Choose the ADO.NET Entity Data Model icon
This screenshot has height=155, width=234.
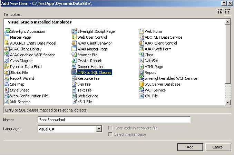coord(7,43)
